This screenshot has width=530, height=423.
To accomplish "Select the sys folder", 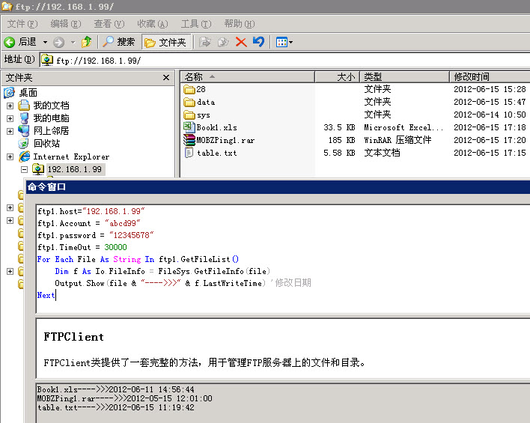I will click(197, 115).
